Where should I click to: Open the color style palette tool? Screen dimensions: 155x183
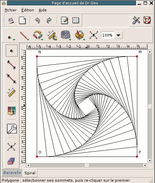tap(12, 111)
